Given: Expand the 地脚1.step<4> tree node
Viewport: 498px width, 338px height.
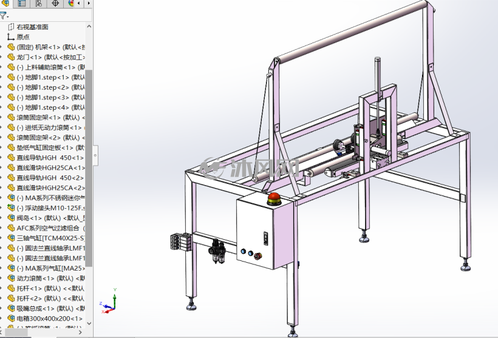Looking at the screenshot, I should tap(1, 107).
